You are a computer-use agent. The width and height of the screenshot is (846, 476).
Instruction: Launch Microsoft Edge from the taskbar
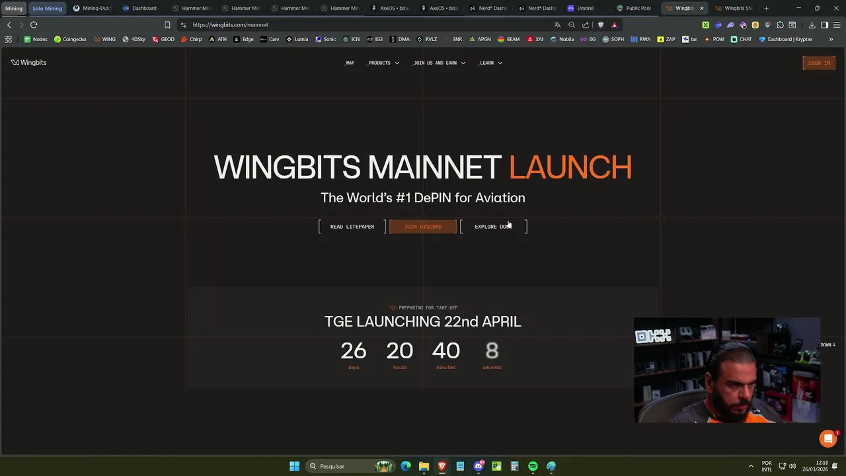406,466
